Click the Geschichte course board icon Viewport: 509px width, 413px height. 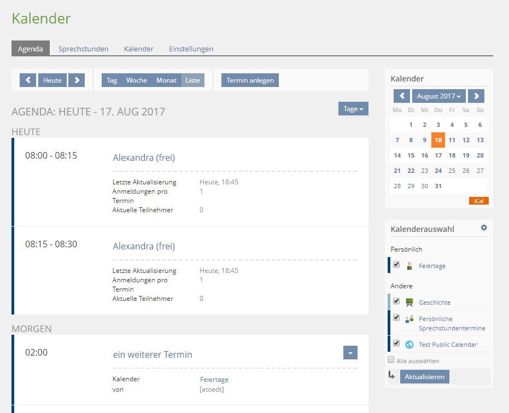(409, 303)
